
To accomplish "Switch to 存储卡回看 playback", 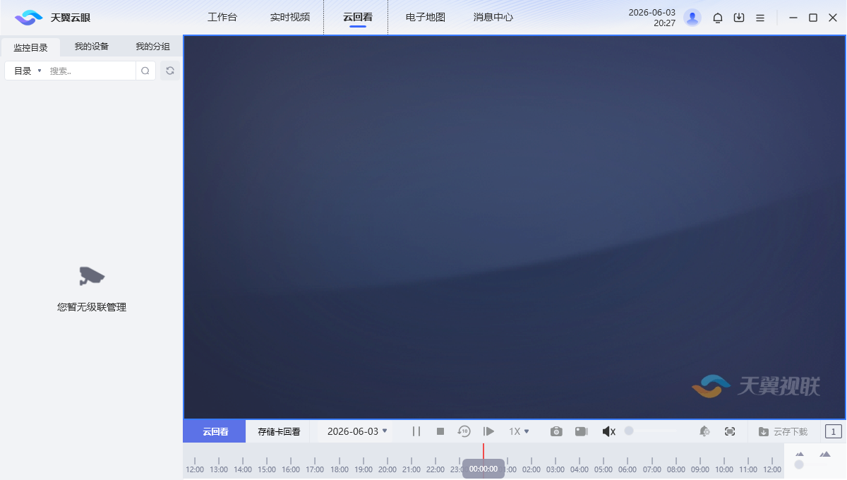I will (x=279, y=431).
